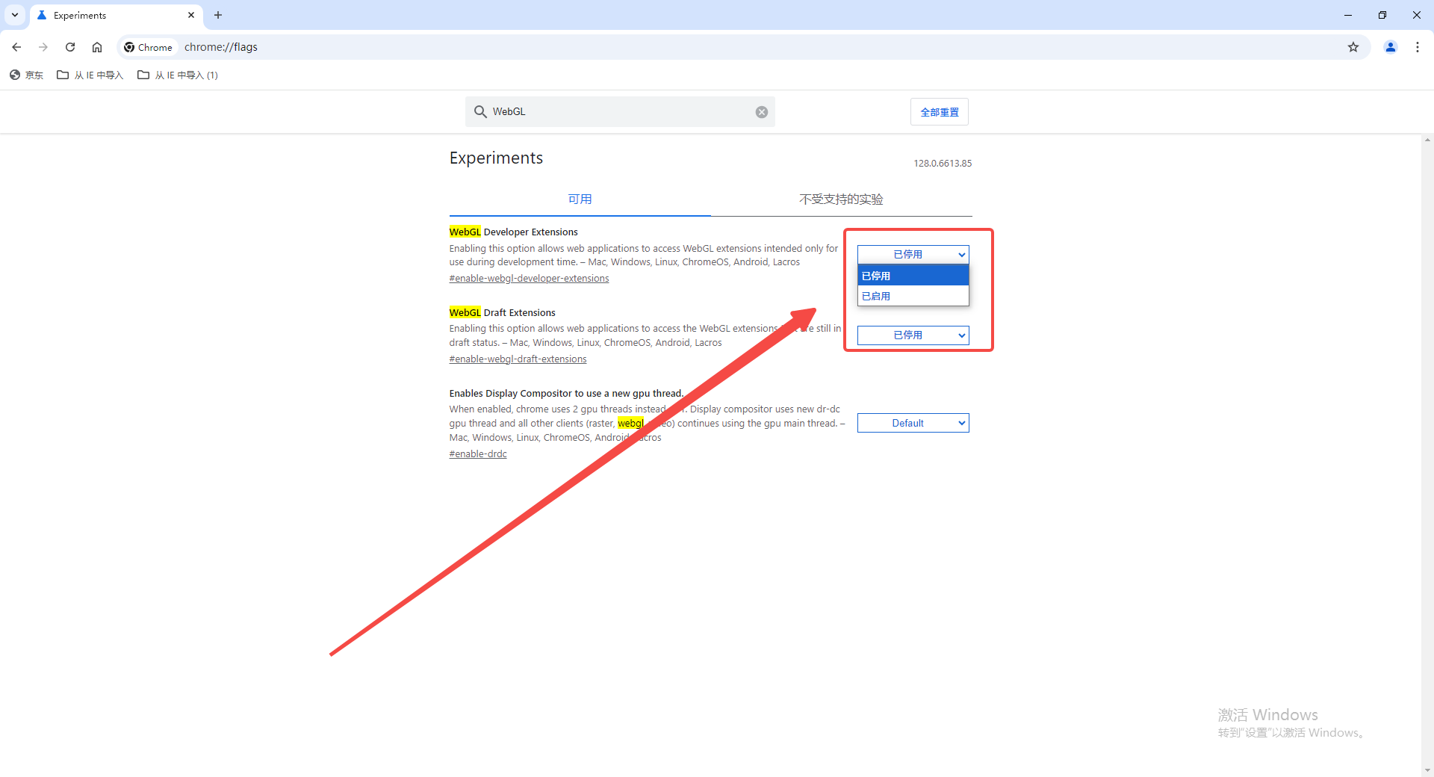Focus the WebGL search flags field
This screenshot has height=777, width=1434.
(620, 111)
